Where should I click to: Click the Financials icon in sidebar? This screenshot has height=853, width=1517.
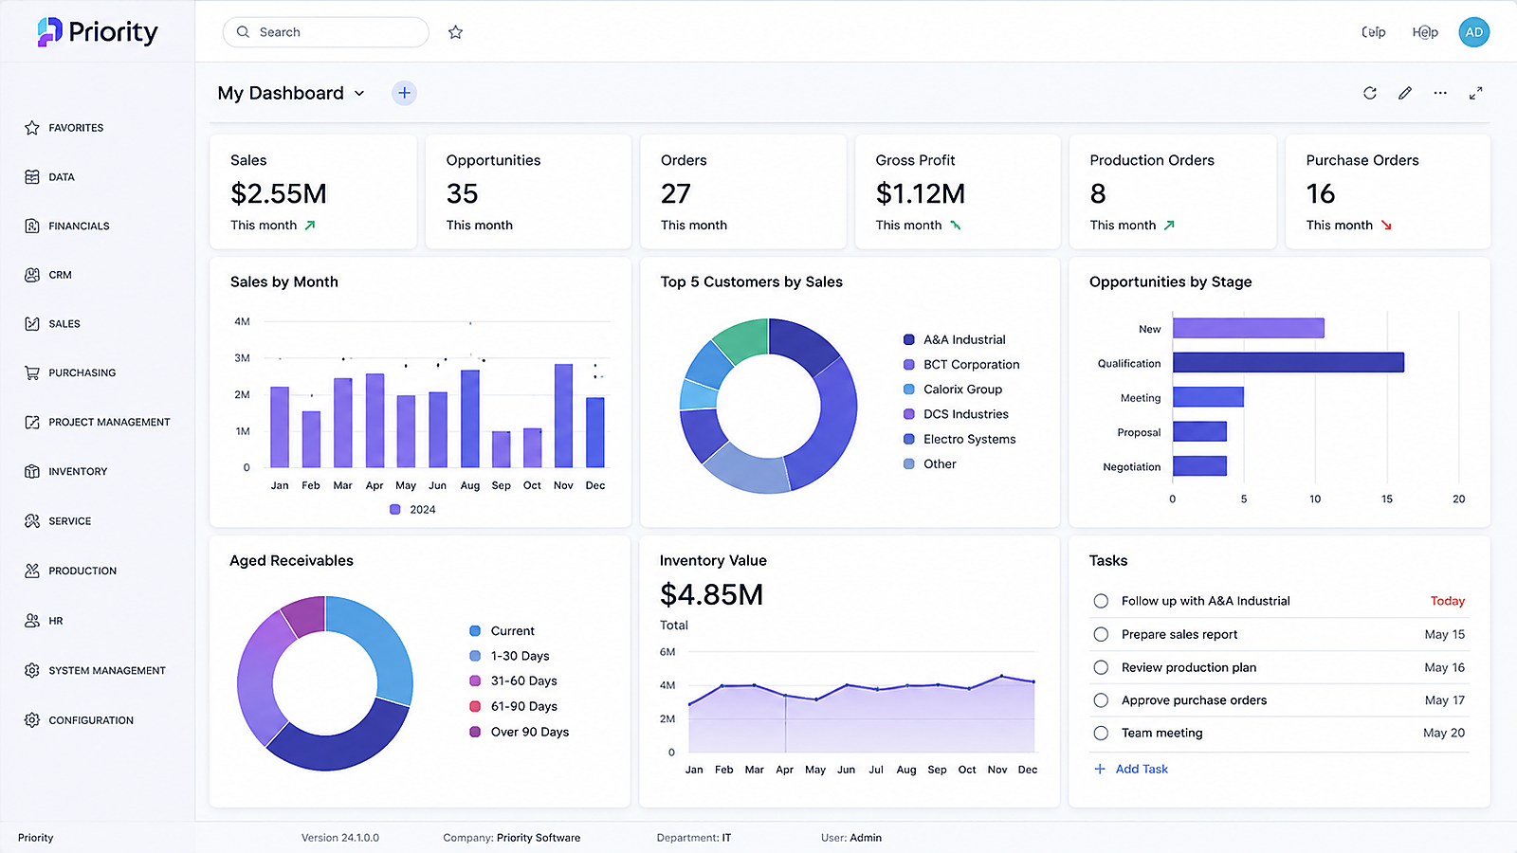pos(32,226)
